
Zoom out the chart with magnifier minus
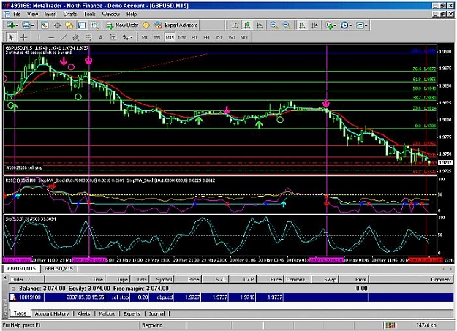287,26
